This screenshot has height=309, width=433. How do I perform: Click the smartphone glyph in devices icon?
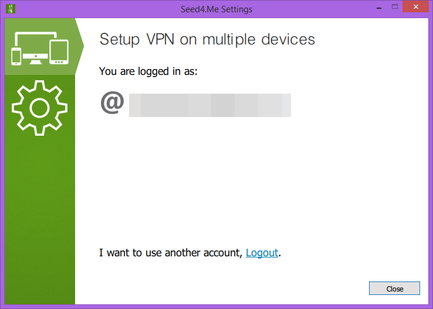click(16, 56)
